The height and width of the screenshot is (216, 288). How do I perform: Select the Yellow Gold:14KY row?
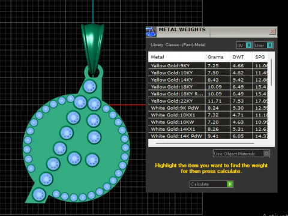[x=208, y=80]
